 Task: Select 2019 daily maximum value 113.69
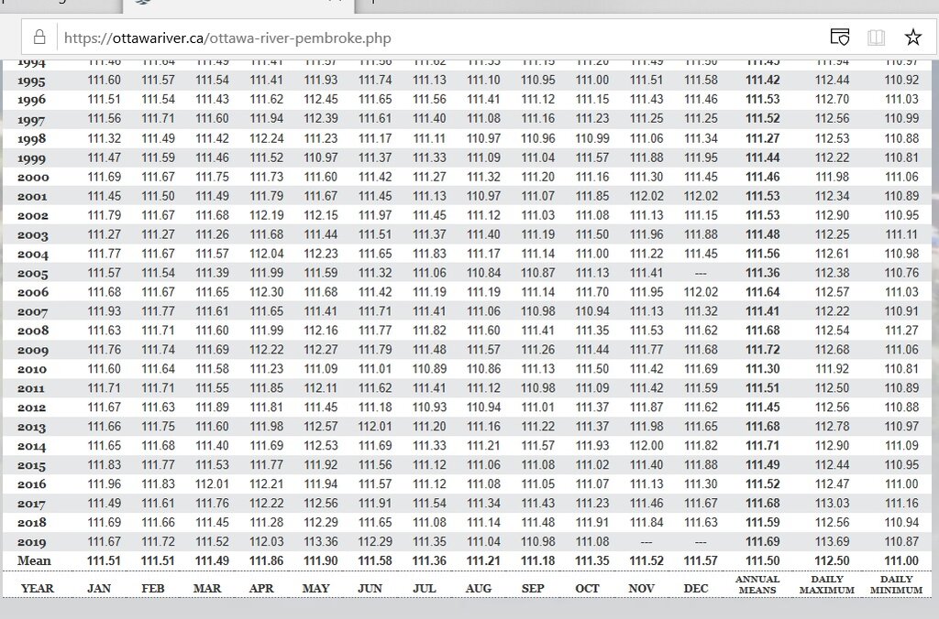(832, 541)
